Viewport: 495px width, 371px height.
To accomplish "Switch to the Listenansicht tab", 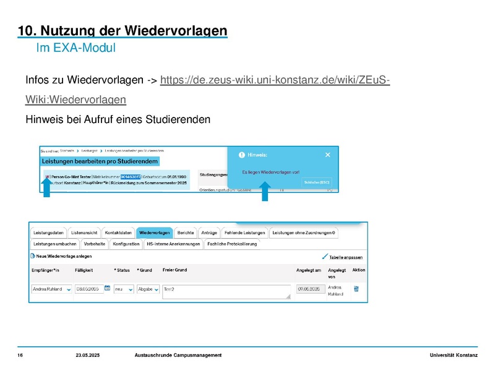I will 84,233.
